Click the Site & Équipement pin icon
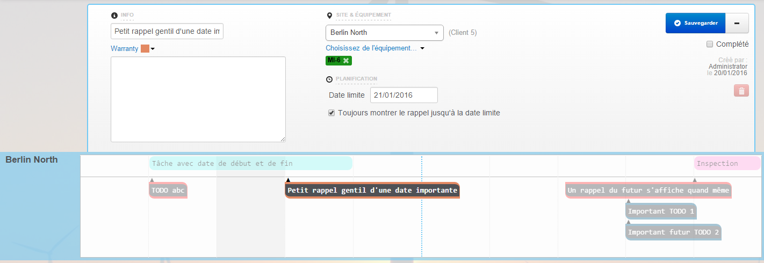This screenshot has height=263, width=764. pos(329,15)
